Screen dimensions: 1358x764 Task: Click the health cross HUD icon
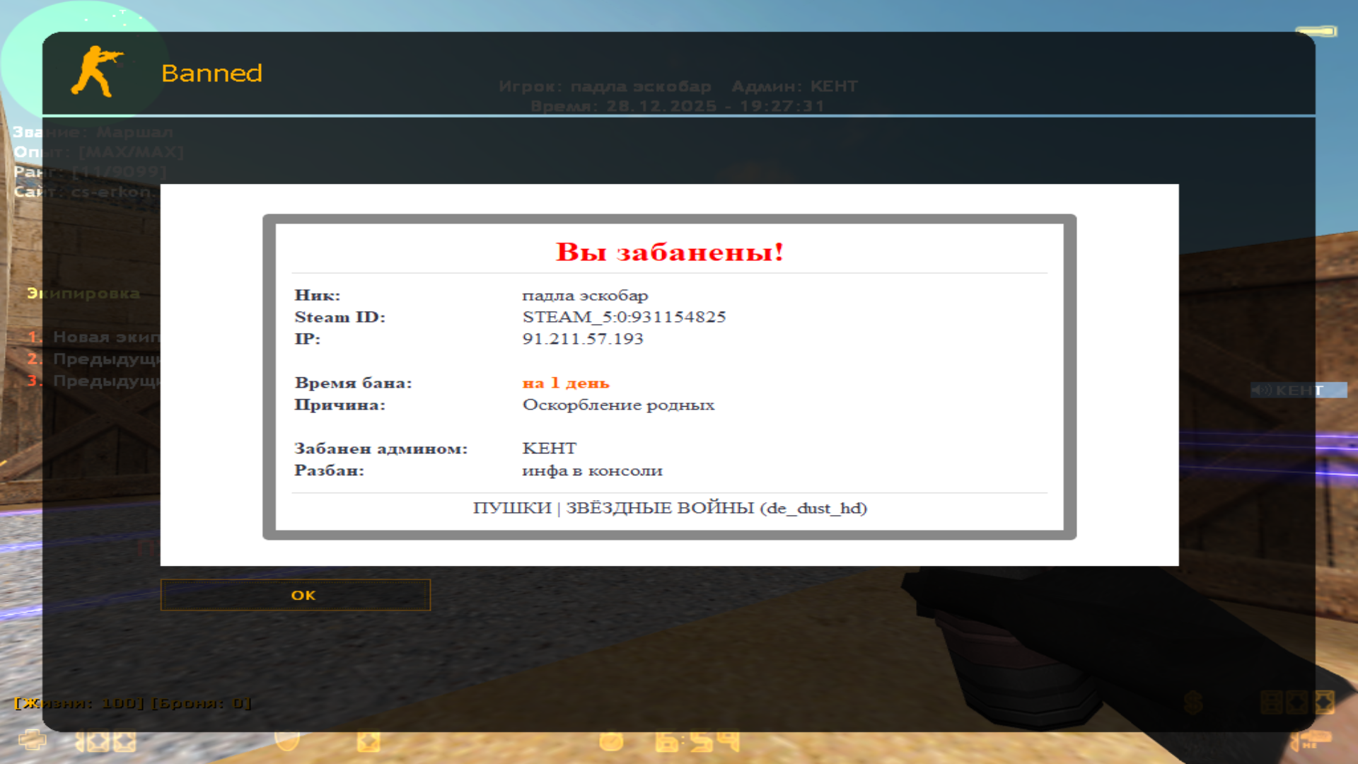[x=32, y=740]
